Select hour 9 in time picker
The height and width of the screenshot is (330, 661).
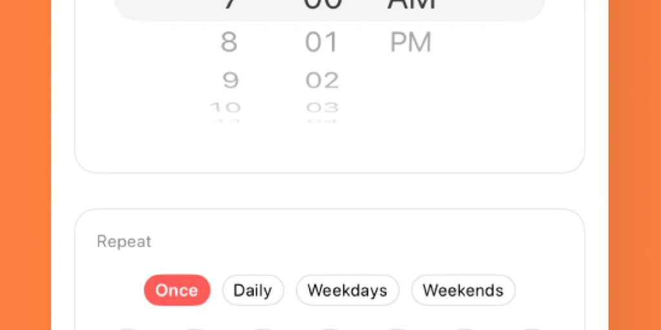coord(230,81)
